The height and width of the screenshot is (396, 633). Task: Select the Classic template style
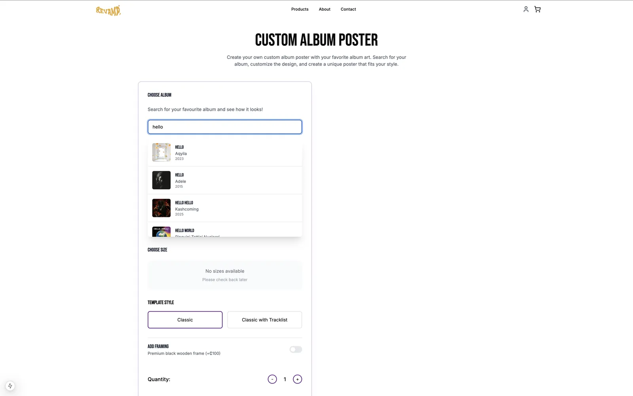pos(185,320)
